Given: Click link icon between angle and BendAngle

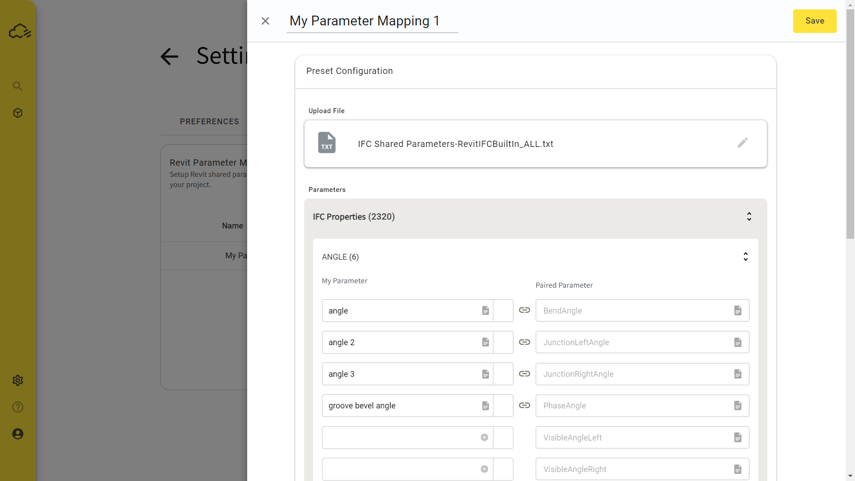Looking at the screenshot, I should 524,310.
